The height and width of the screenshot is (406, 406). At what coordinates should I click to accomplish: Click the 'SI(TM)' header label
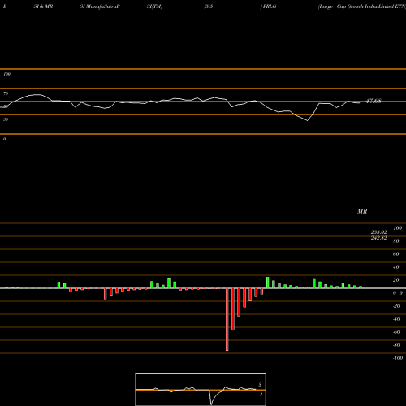[x=154, y=6]
